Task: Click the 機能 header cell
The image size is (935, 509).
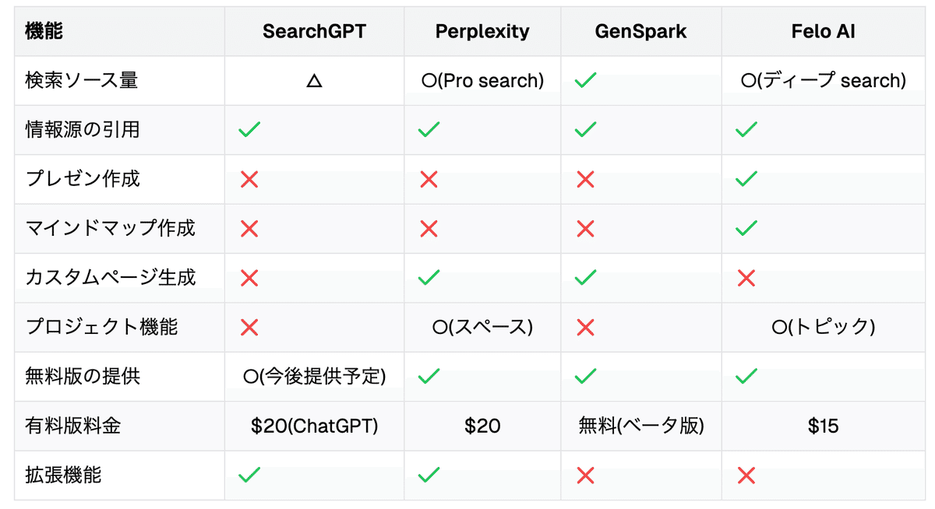Action: (44, 32)
